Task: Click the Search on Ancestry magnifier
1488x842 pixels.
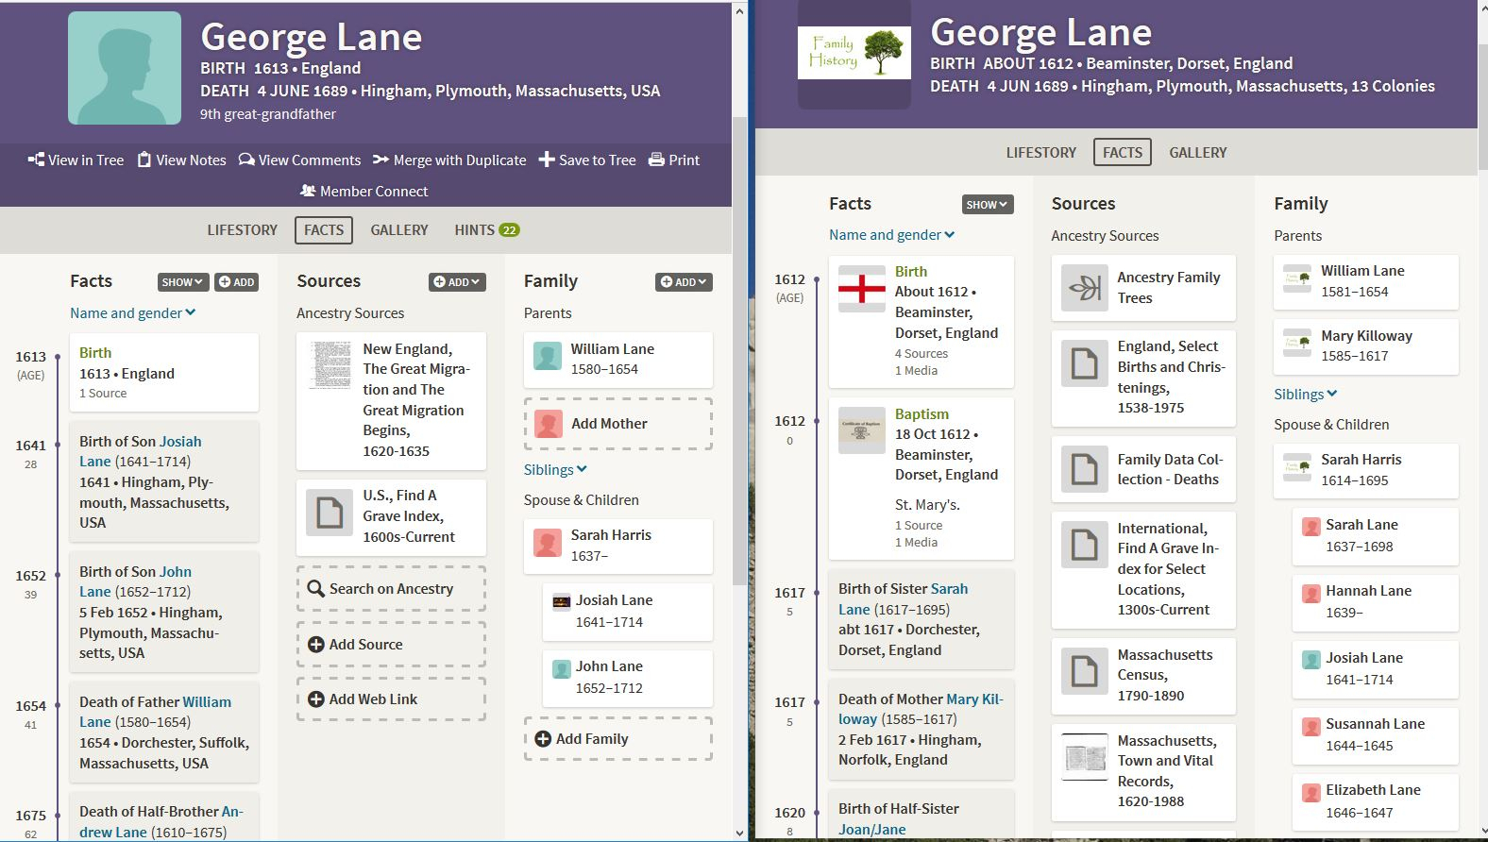Action: (316, 589)
